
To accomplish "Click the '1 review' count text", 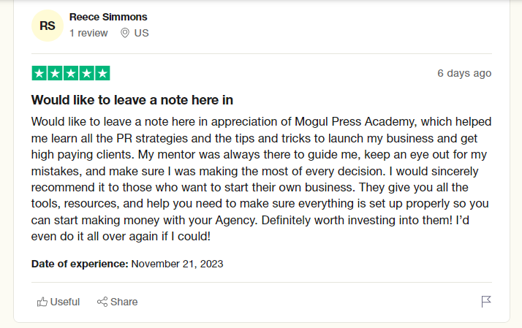I will [88, 33].
